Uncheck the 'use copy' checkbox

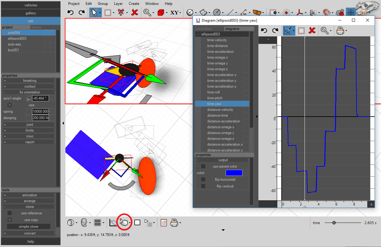[x=9, y=220]
